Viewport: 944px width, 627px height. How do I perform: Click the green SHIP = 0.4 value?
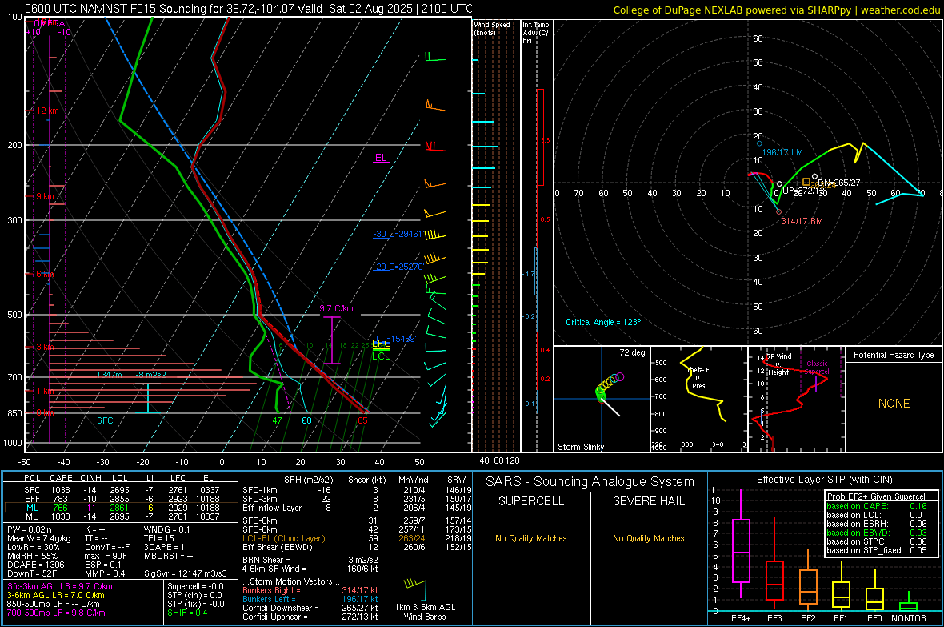click(x=187, y=613)
